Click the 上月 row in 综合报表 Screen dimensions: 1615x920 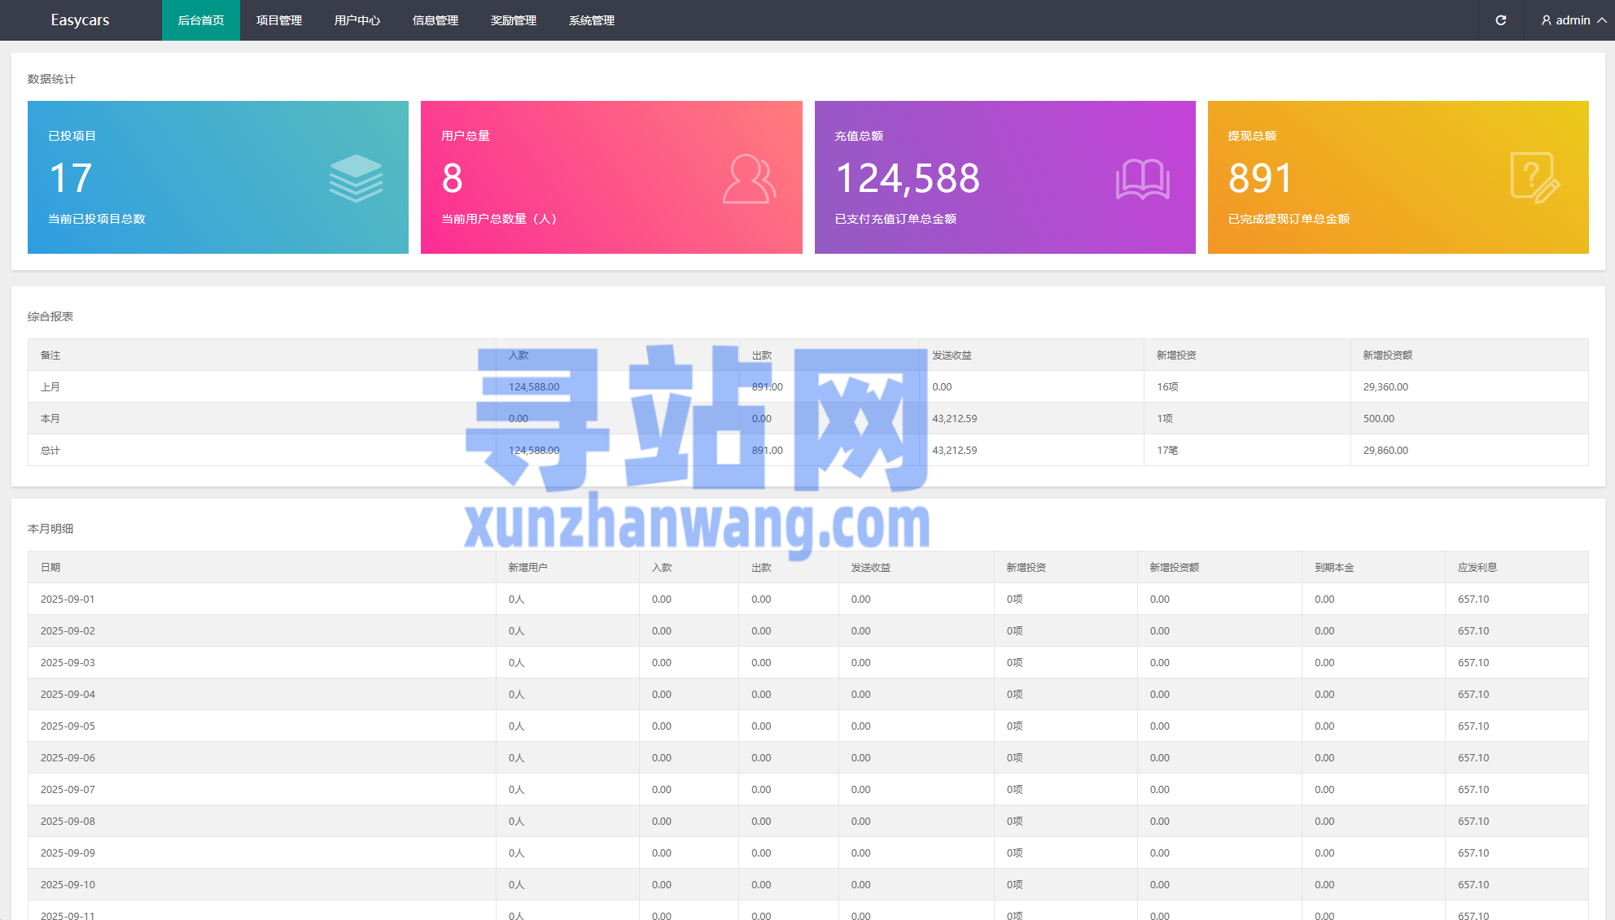click(x=50, y=387)
